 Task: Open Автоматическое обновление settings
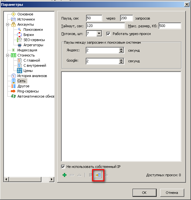tap(36, 96)
